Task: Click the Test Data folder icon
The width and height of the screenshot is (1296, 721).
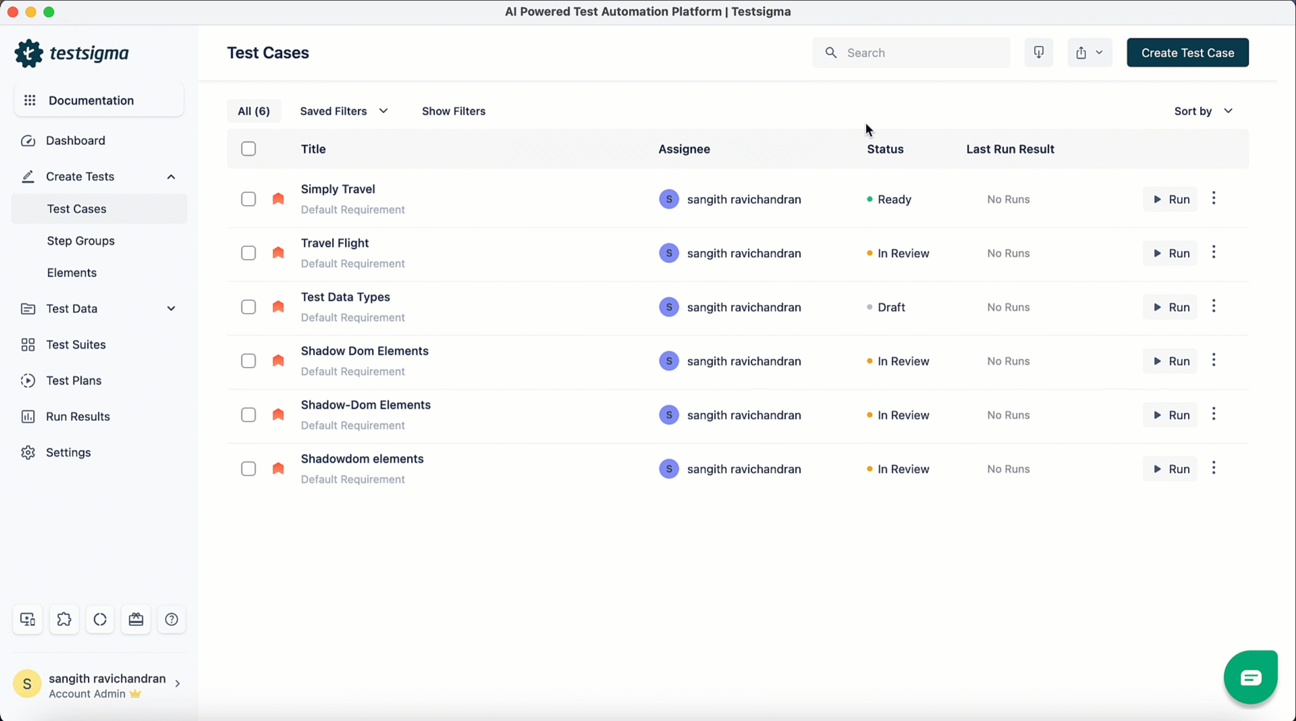Action: click(28, 309)
